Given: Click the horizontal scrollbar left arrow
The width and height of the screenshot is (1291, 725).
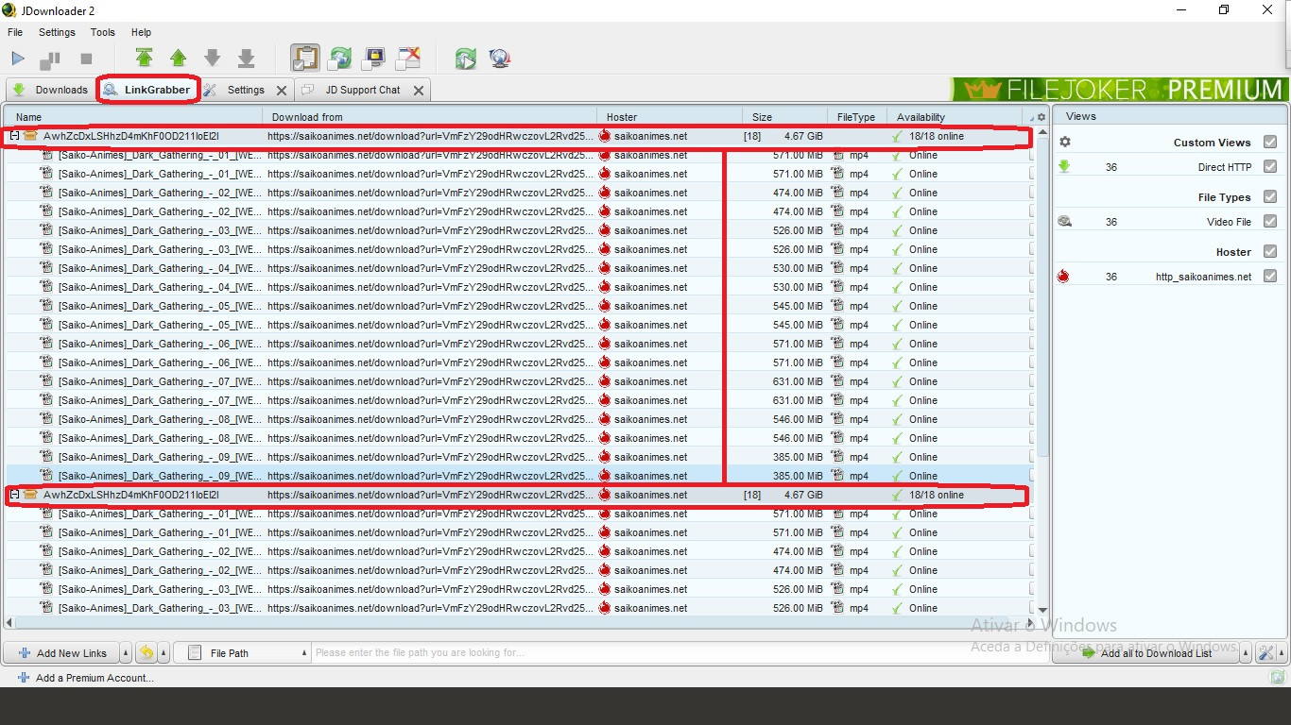Looking at the screenshot, I should click(10, 622).
